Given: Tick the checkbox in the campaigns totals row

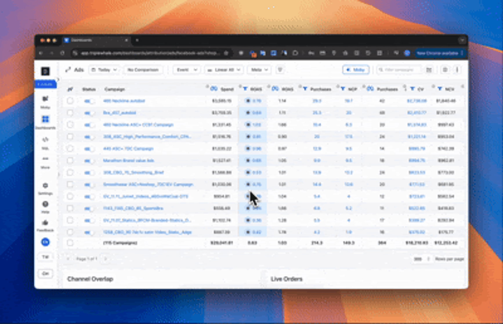Looking at the screenshot, I should pos(70,243).
